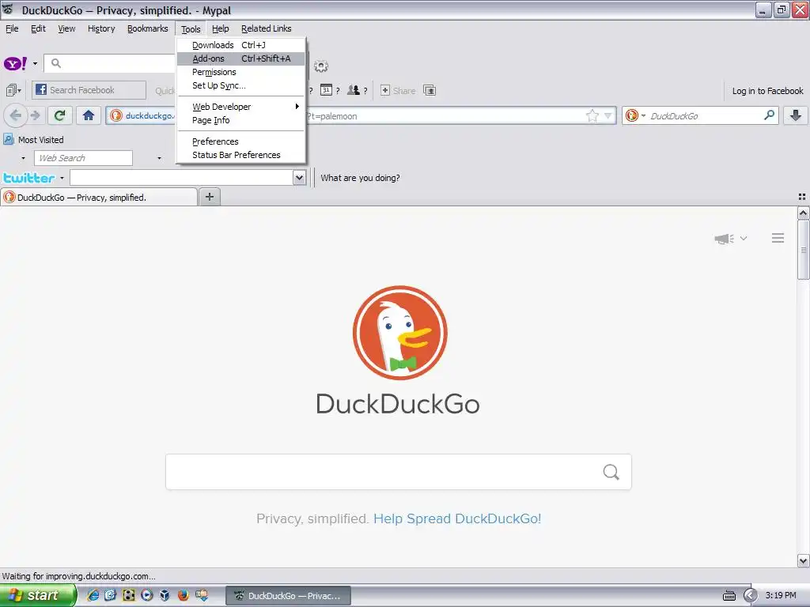The height and width of the screenshot is (607, 810).
Task: Click the megaphone icon on DuckDuckGo page
Action: point(725,239)
